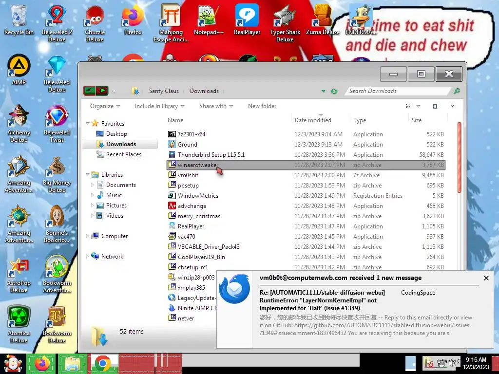Image resolution: width=499 pixels, height=374 pixels.
Task: Open address bar history dropdown arrow
Action: coord(324,91)
